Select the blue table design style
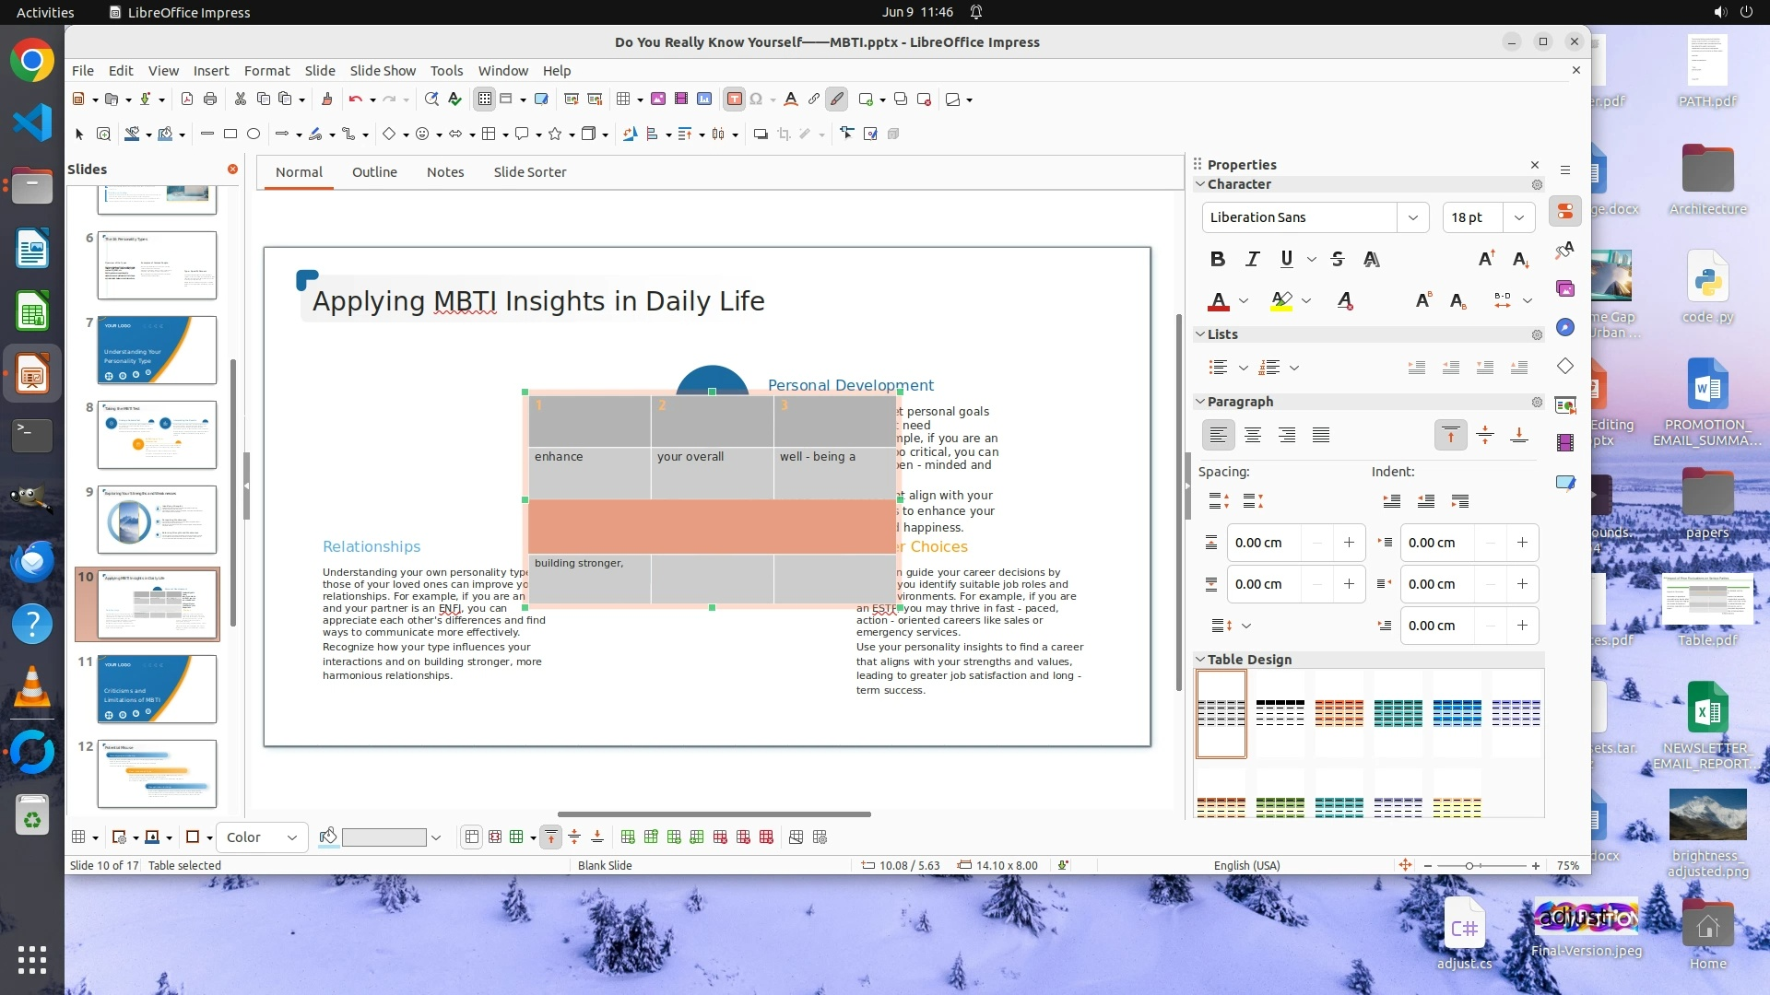The height and width of the screenshot is (995, 1770). pos(1457,713)
